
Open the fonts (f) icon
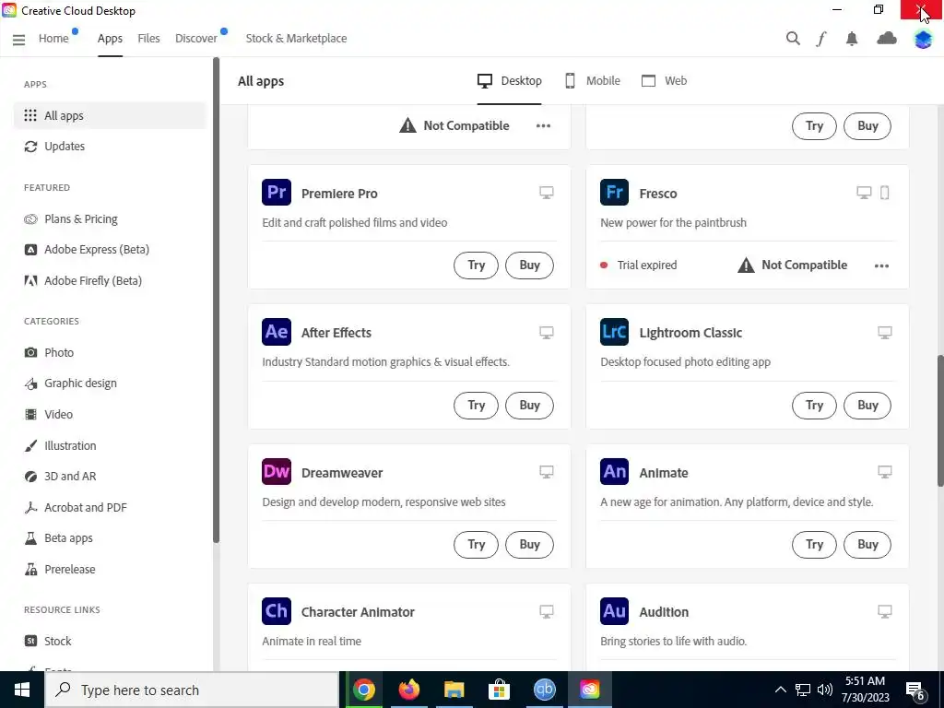click(821, 39)
